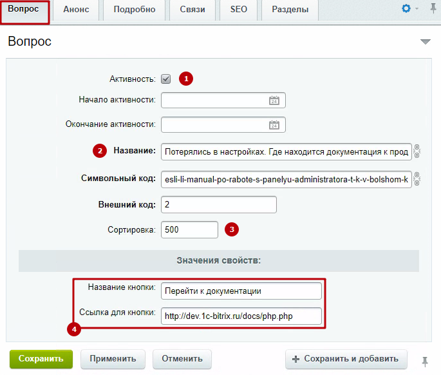Open the Разделы tab
Screen dimensions: 441x375
(x=290, y=10)
